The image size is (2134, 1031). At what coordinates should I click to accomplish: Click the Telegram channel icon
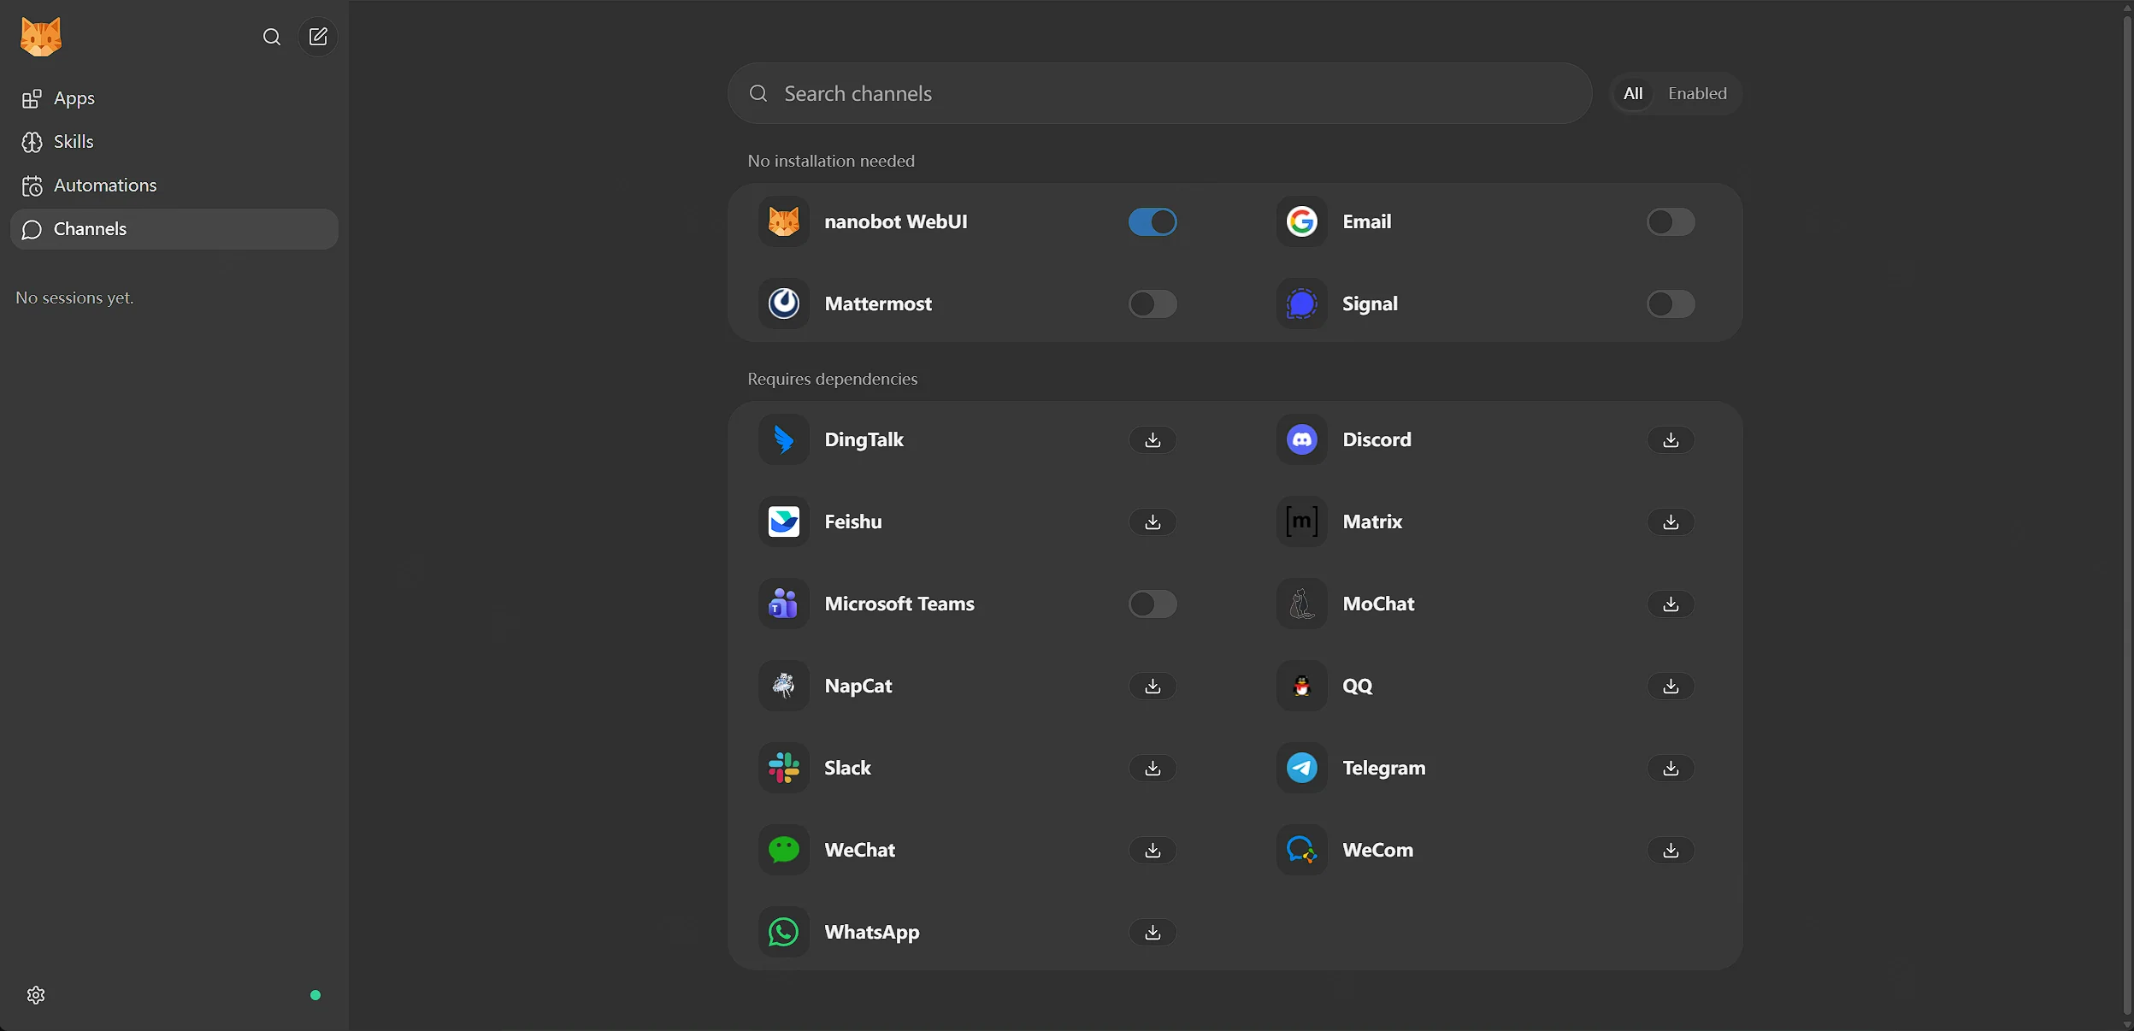[x=1302, y=768]
